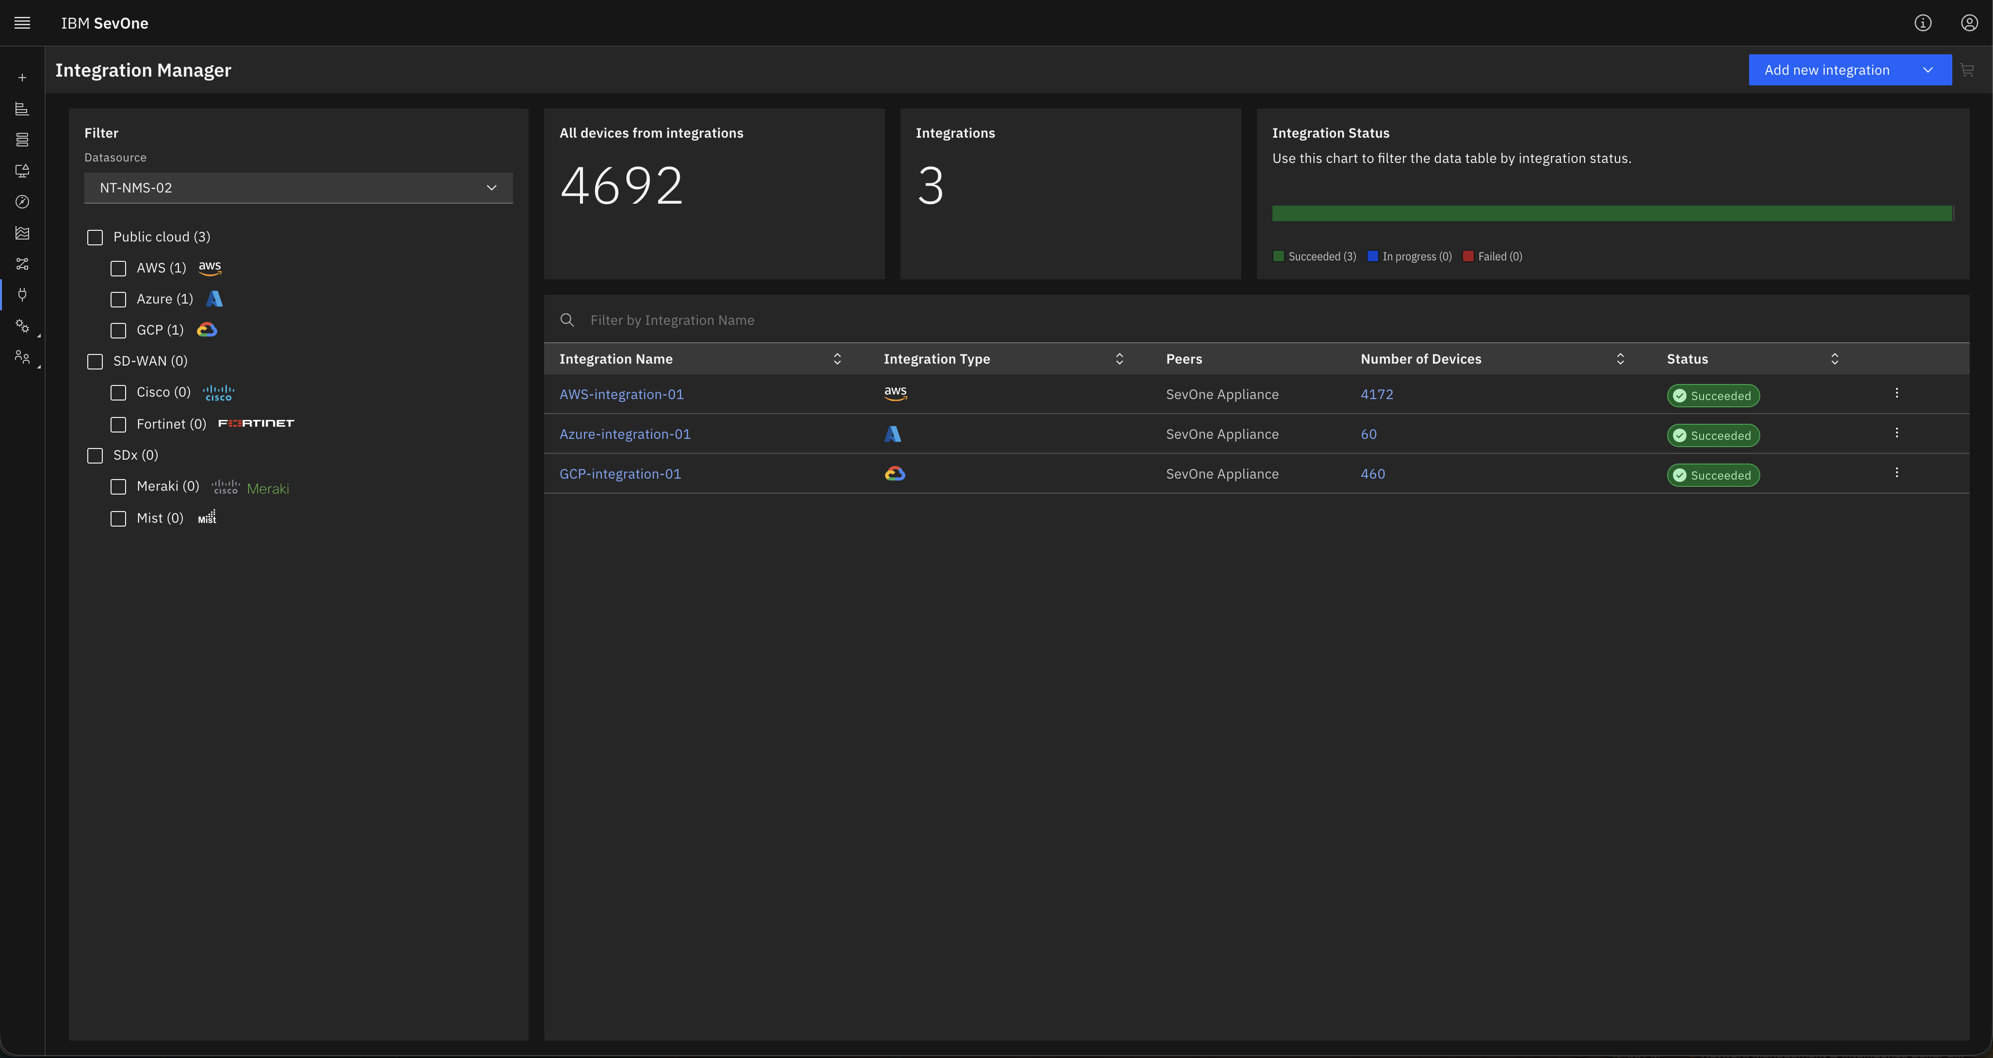The image size is (1993, 1058).
Task: Click the information icon in header
Action: pyautogui.click(x=1923, y=23)
